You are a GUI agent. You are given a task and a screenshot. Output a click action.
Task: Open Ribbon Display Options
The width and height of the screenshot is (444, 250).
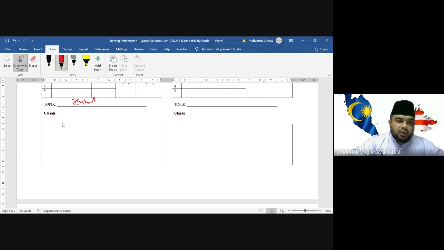point(291,41)
